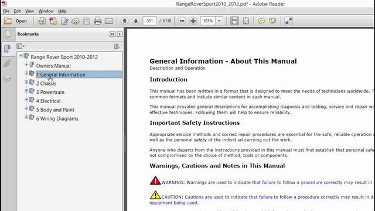Screen dimensions: 375x211
Task: Click the fit width scrolling mode icon
Action: click(234, 21)
